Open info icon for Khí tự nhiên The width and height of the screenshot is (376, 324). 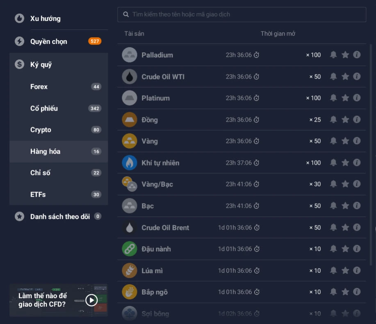[x=357, y=162]
